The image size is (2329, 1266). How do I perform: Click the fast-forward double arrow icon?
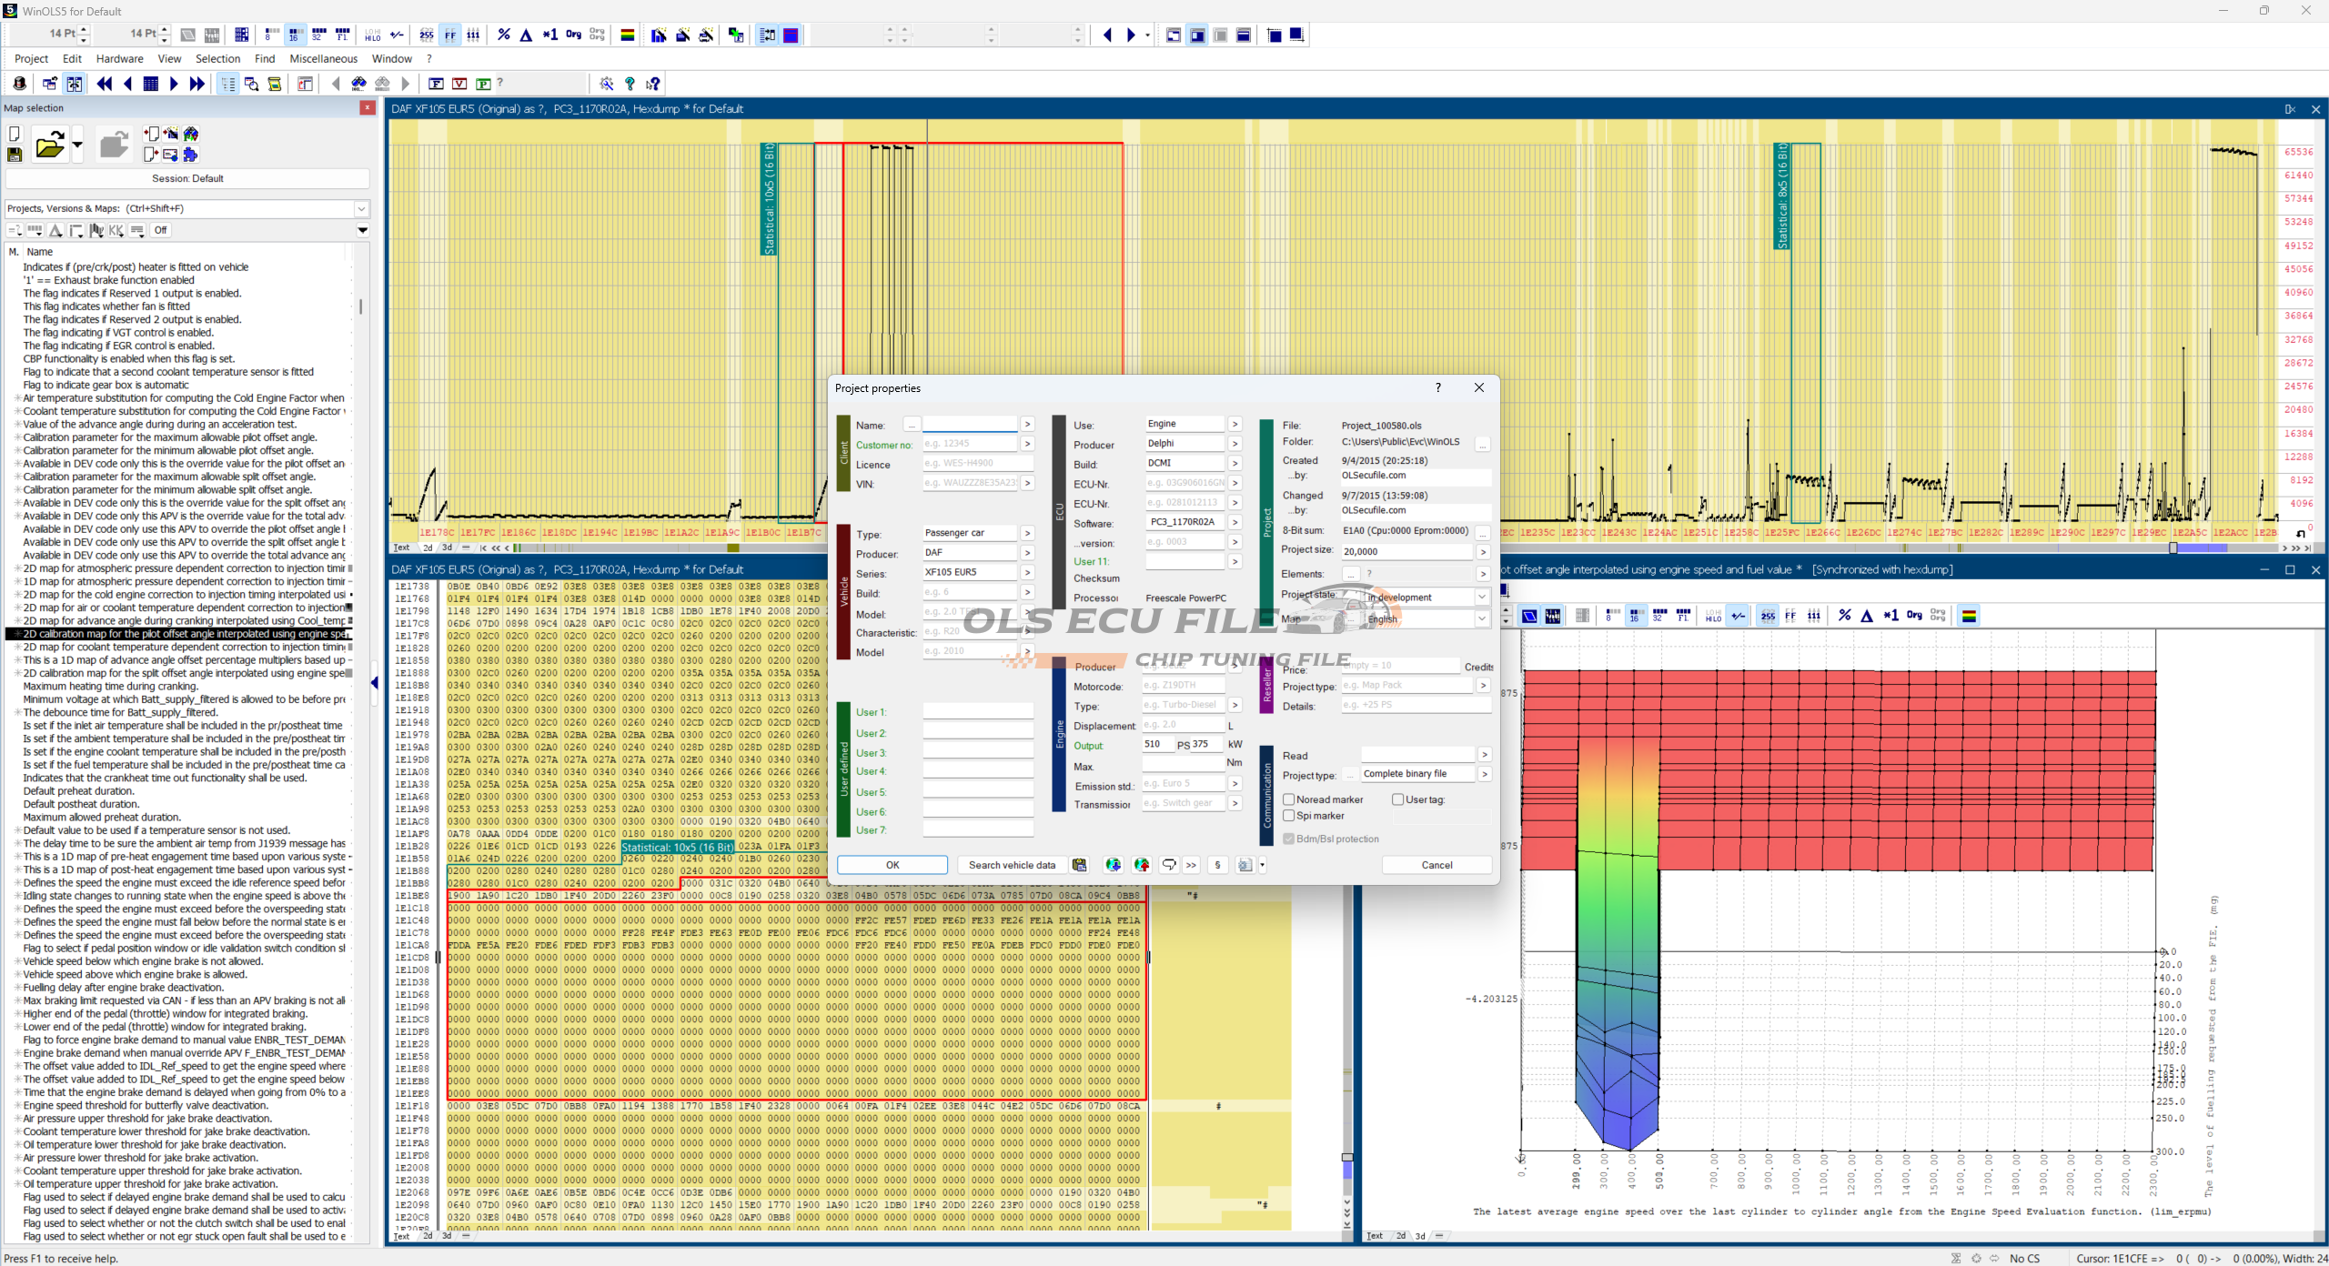[197, 84]
